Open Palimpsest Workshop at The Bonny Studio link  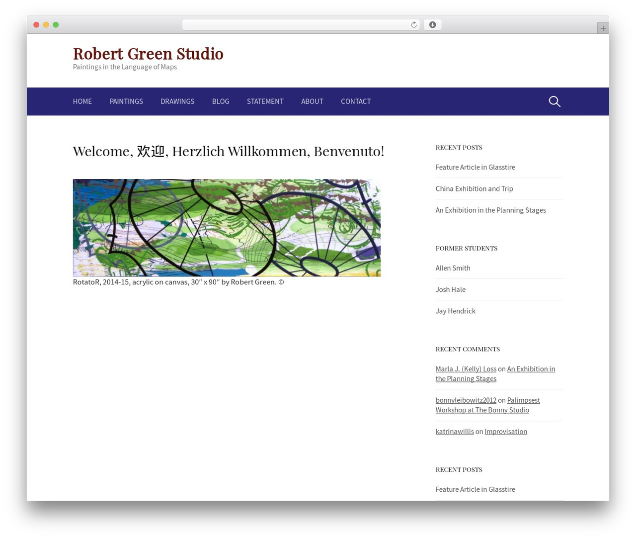coord(487,405)
